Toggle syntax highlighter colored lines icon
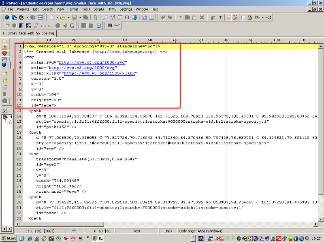 point(228,17)
